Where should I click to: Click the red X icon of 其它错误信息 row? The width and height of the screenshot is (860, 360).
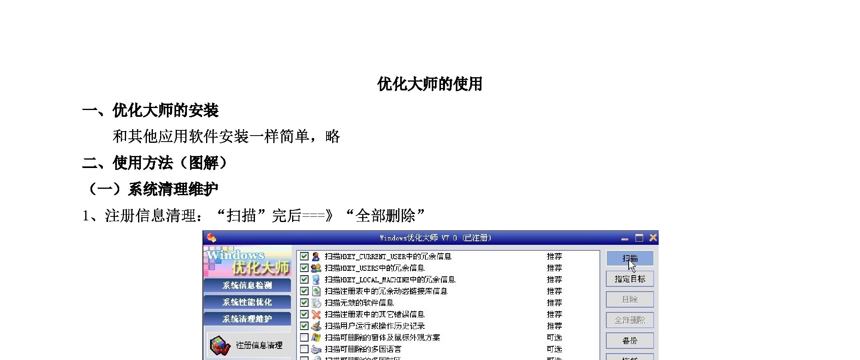tap(316, 314)
